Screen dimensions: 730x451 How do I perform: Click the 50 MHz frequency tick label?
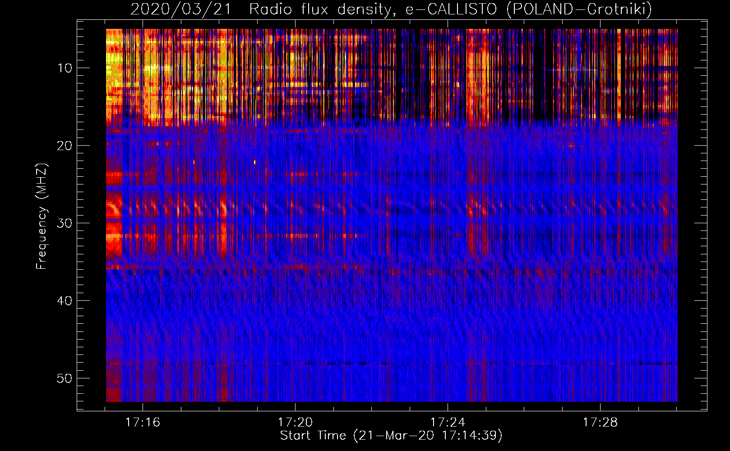(x=65, y=378)
